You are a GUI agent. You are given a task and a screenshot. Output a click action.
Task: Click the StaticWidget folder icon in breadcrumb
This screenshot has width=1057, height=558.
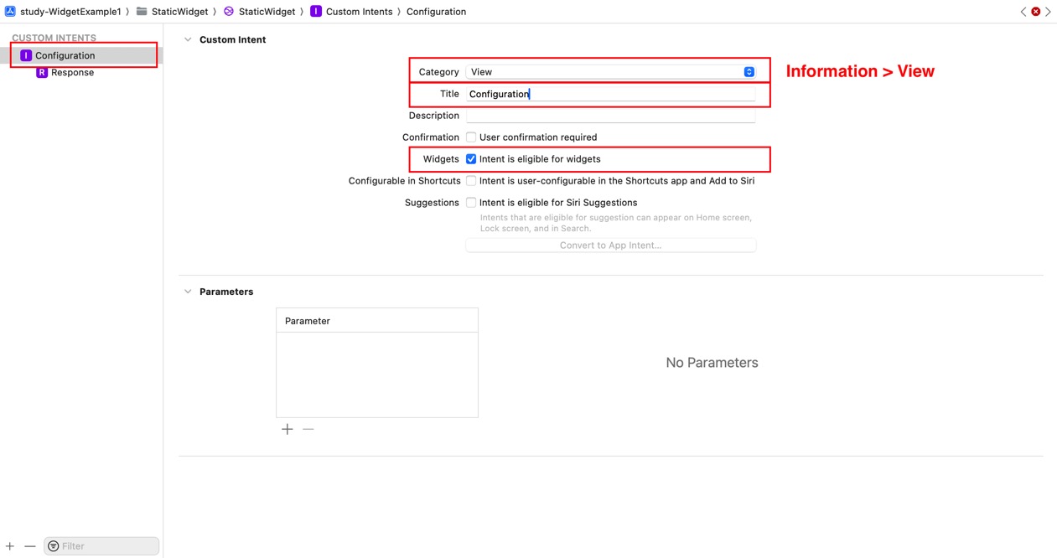pos(142,12)
